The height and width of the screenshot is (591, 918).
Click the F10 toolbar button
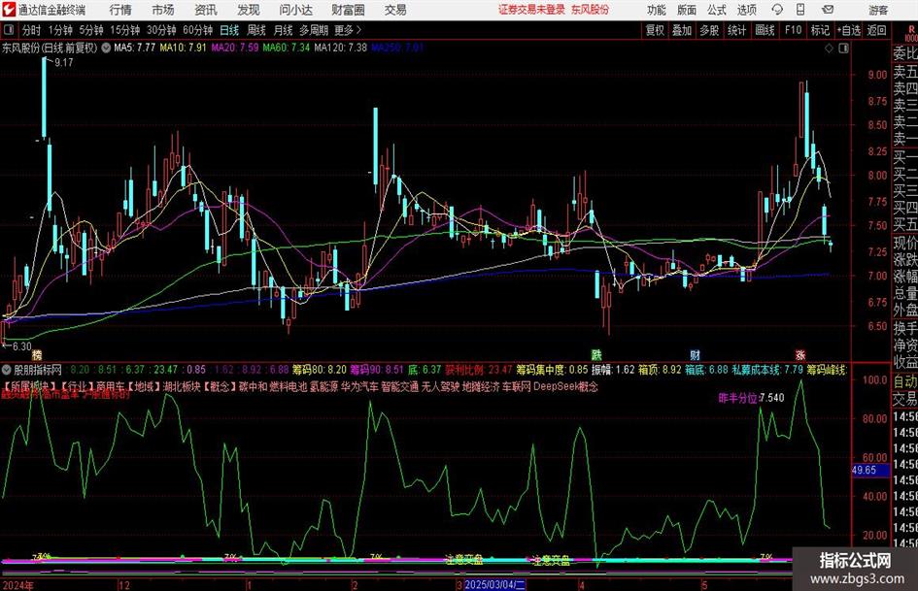coord(793,30)
